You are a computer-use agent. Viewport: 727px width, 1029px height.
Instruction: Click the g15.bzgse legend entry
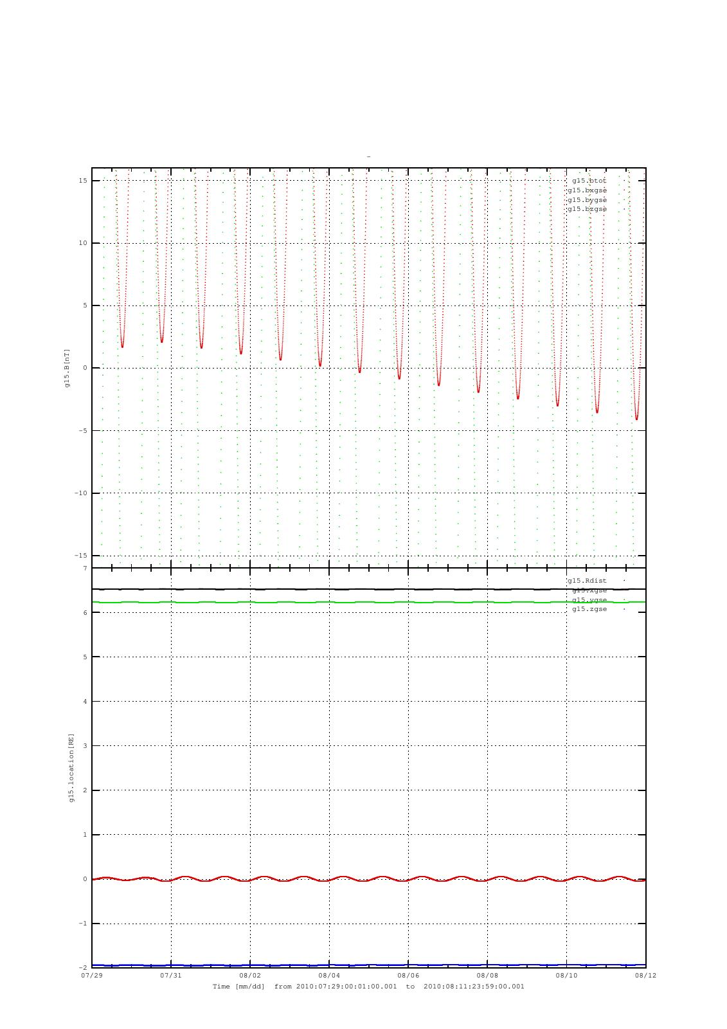(x=587, y=209)
